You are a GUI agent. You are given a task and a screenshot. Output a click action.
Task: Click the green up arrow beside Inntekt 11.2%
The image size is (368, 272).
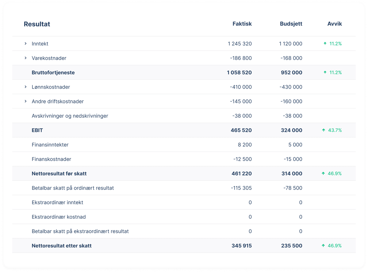coord(325,44)
